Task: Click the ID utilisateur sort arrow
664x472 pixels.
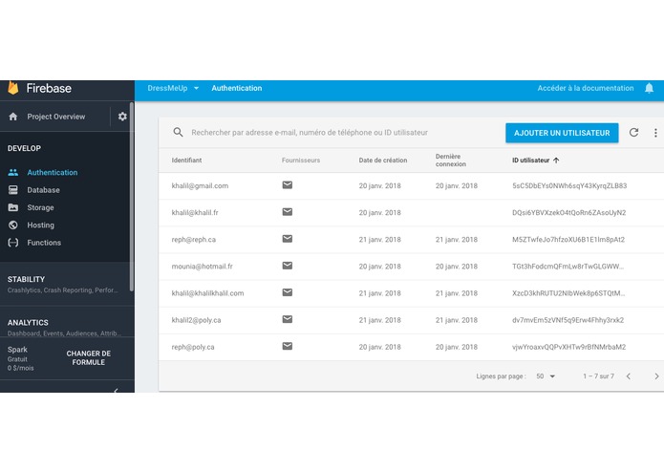Action: pos(556,161)
